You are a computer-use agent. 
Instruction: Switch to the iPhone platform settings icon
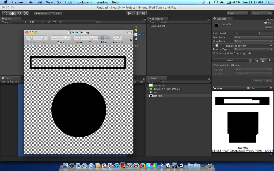(x=264, y=60)
